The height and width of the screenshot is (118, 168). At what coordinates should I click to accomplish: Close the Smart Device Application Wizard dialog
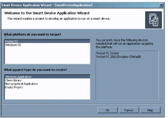[161, 5]
